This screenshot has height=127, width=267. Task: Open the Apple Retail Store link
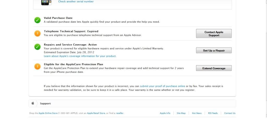point(96,113)
